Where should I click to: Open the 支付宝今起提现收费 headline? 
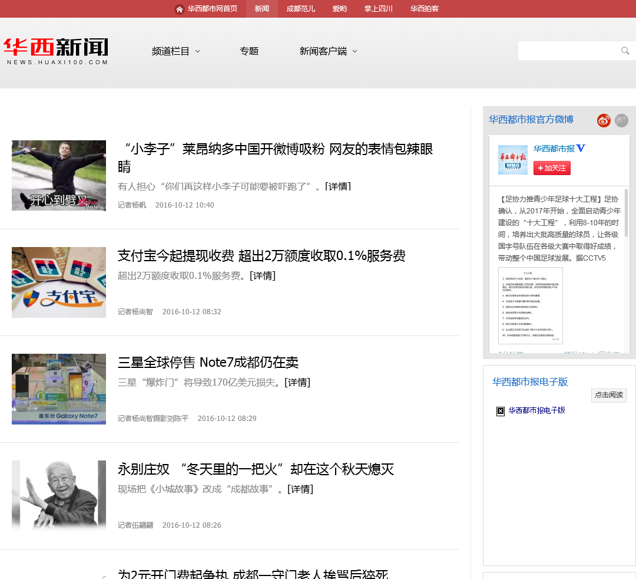point(261,256)
